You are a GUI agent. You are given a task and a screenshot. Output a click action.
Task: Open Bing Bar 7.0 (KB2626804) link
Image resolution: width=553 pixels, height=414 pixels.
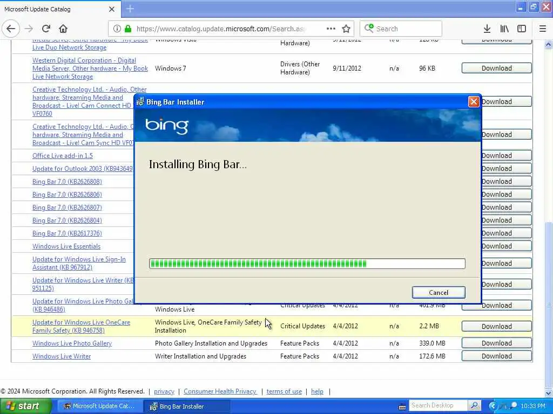tap(67, 220)
